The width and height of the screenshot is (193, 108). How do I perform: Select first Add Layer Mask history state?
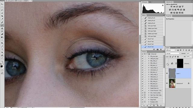click(152, 26)
